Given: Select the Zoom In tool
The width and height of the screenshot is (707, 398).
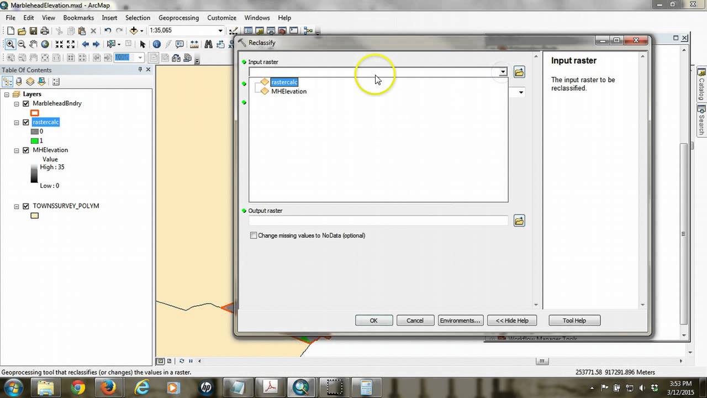Looking at the screenshot, I should coord(10,44).
